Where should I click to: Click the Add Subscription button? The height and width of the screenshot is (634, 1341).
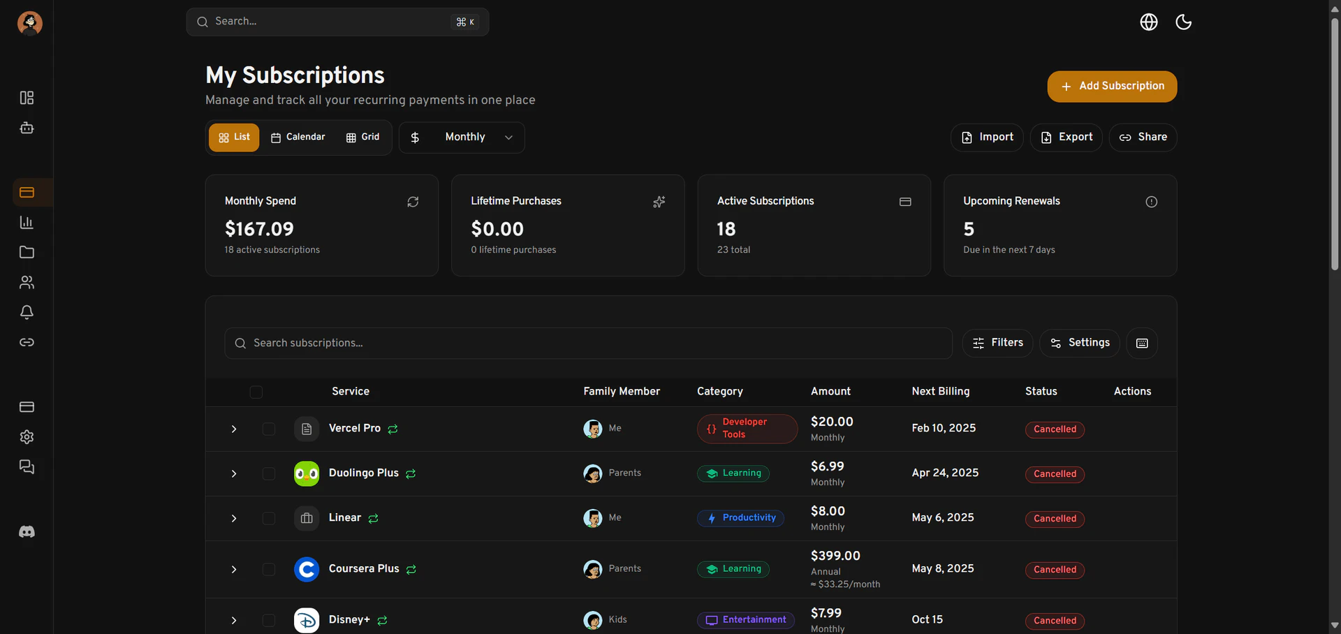pyautogui.click(x=1112, y=86)
